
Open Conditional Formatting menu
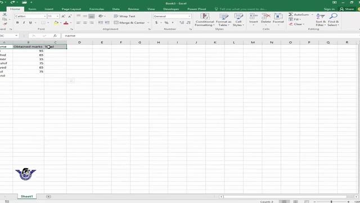pyautogui.click(x=205, y=20)
